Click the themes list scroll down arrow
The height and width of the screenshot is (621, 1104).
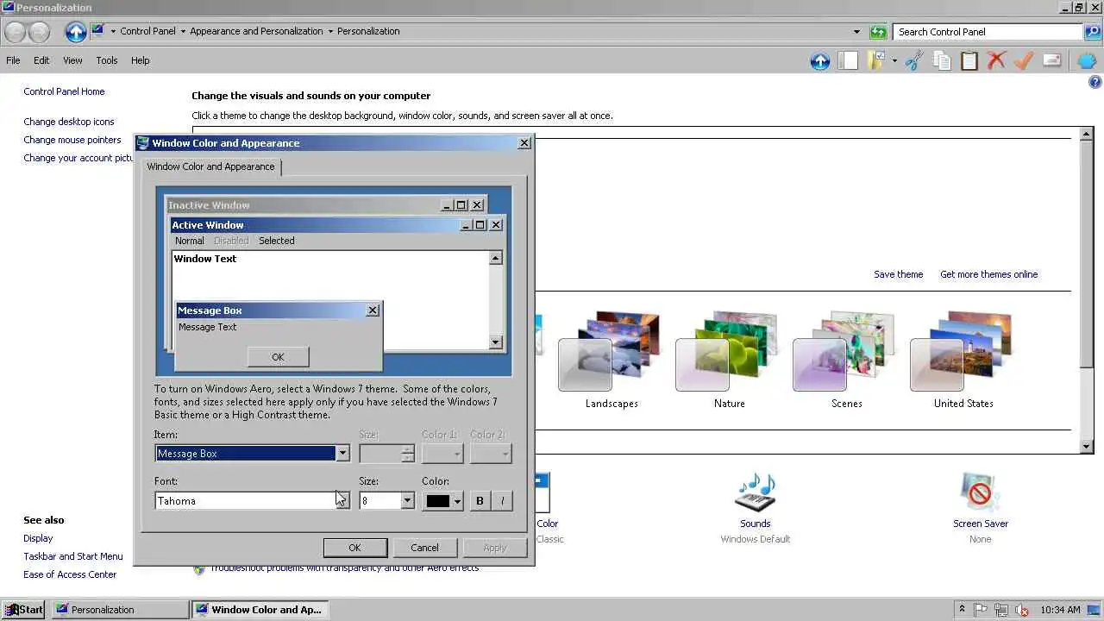(x=1087, y=446)
